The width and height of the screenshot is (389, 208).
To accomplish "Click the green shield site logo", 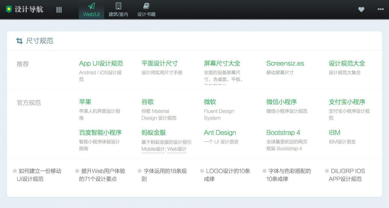I will coord(9,9).
